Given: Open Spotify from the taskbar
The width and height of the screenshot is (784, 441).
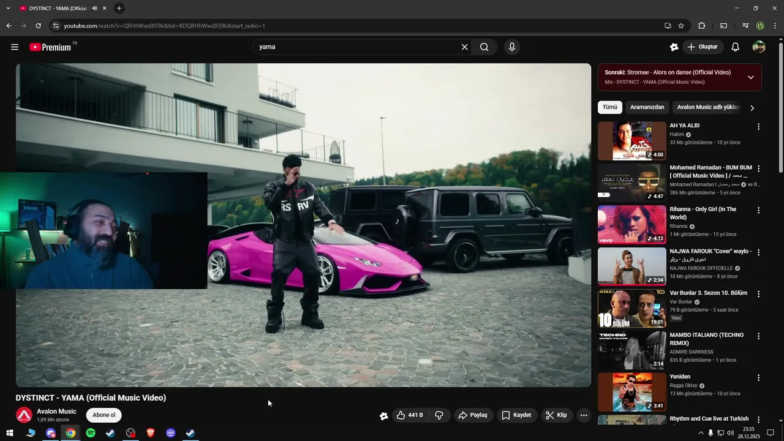Looking at the screenshot, I should [x=91, y=433].
